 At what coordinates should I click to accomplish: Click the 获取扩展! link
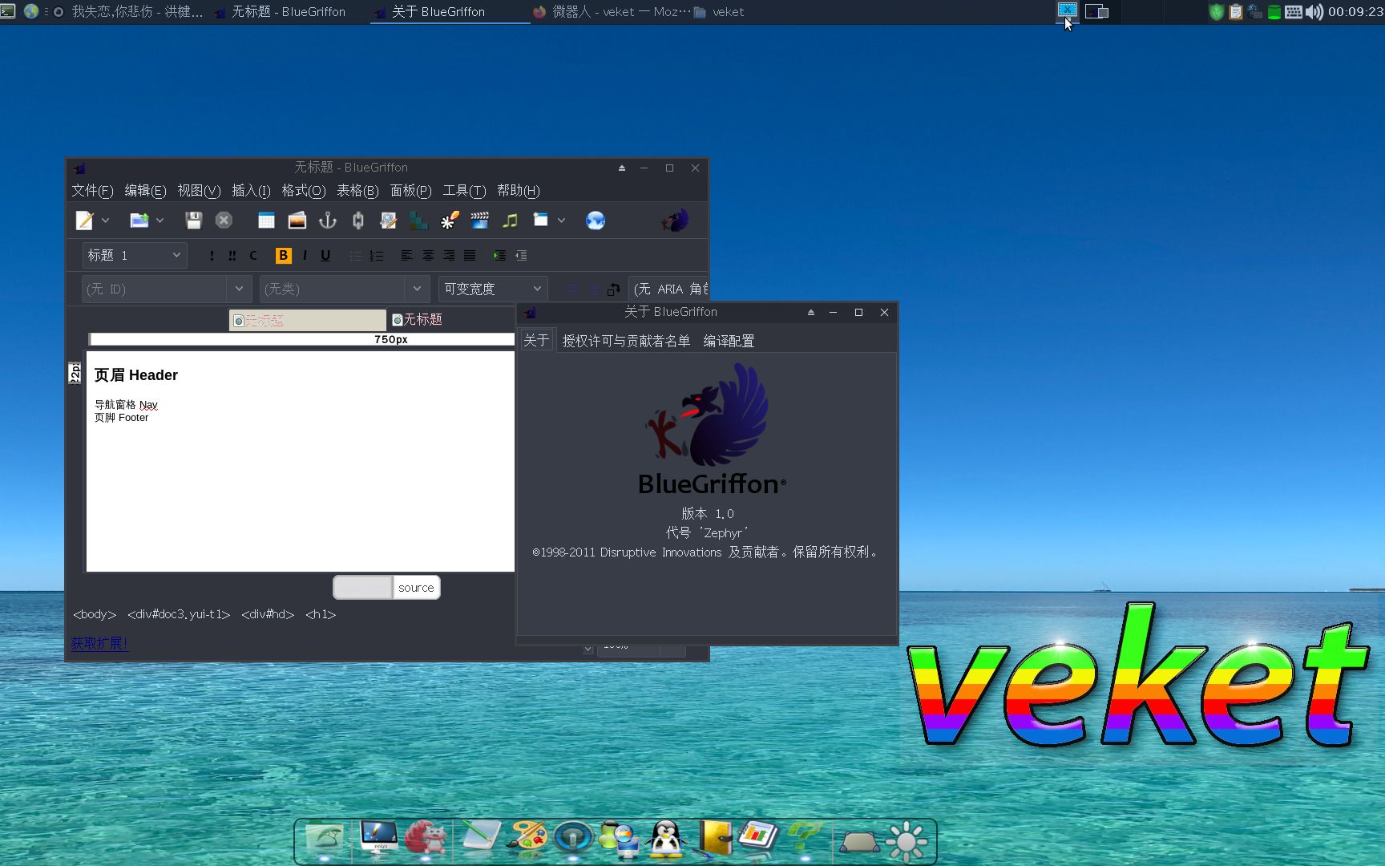click(99, 643)
